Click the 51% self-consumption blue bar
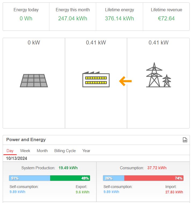Viewport: 192px width, 203px height. tap(30, 178)
